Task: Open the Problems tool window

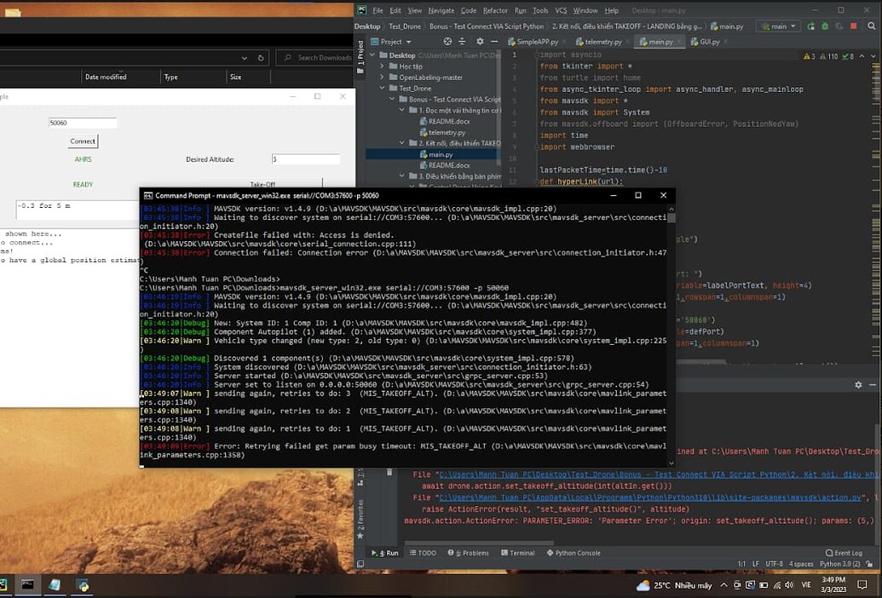Action: click(x=474, y=552)
